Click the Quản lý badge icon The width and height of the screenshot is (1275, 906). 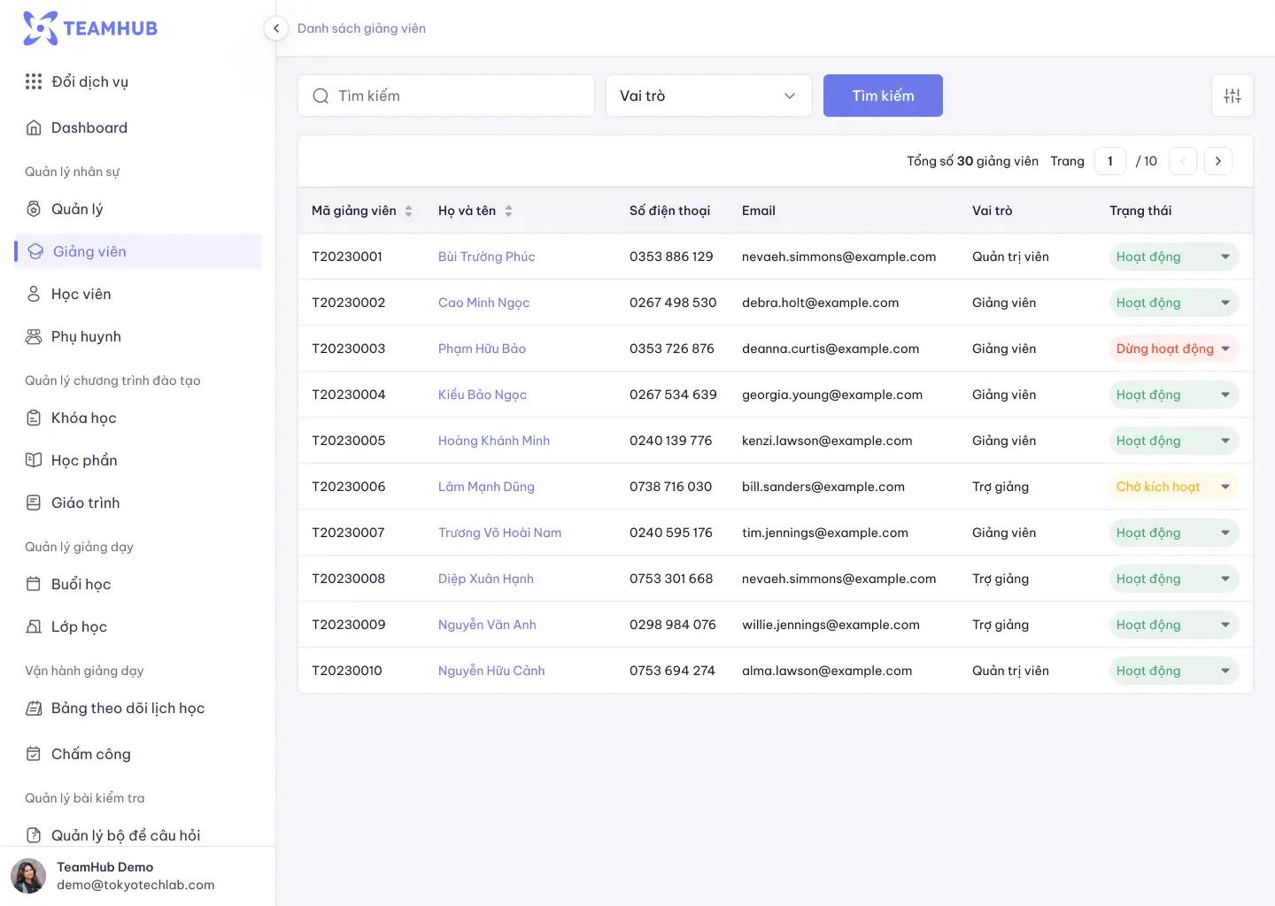(x=34, y=209)
